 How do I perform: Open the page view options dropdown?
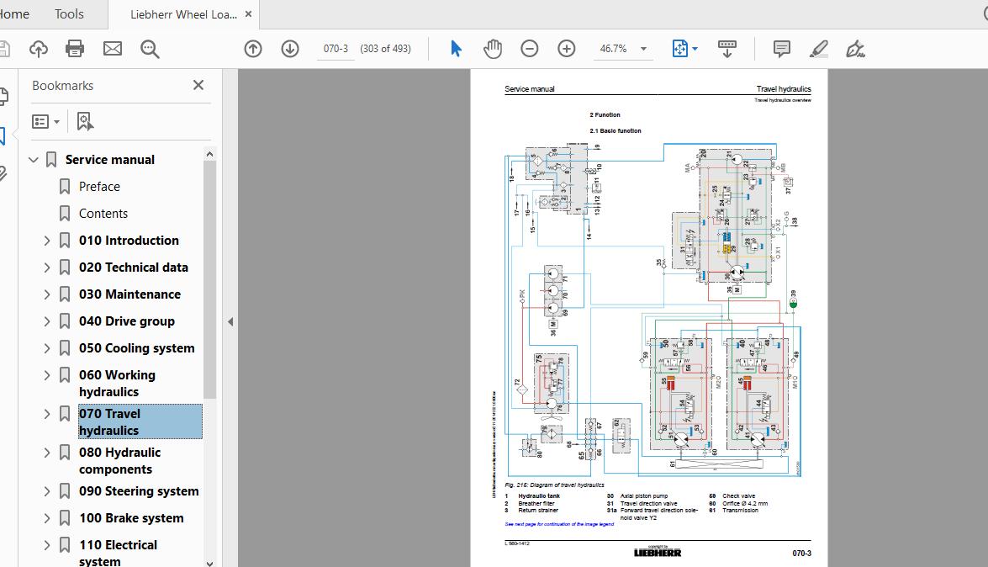(695, 48)
